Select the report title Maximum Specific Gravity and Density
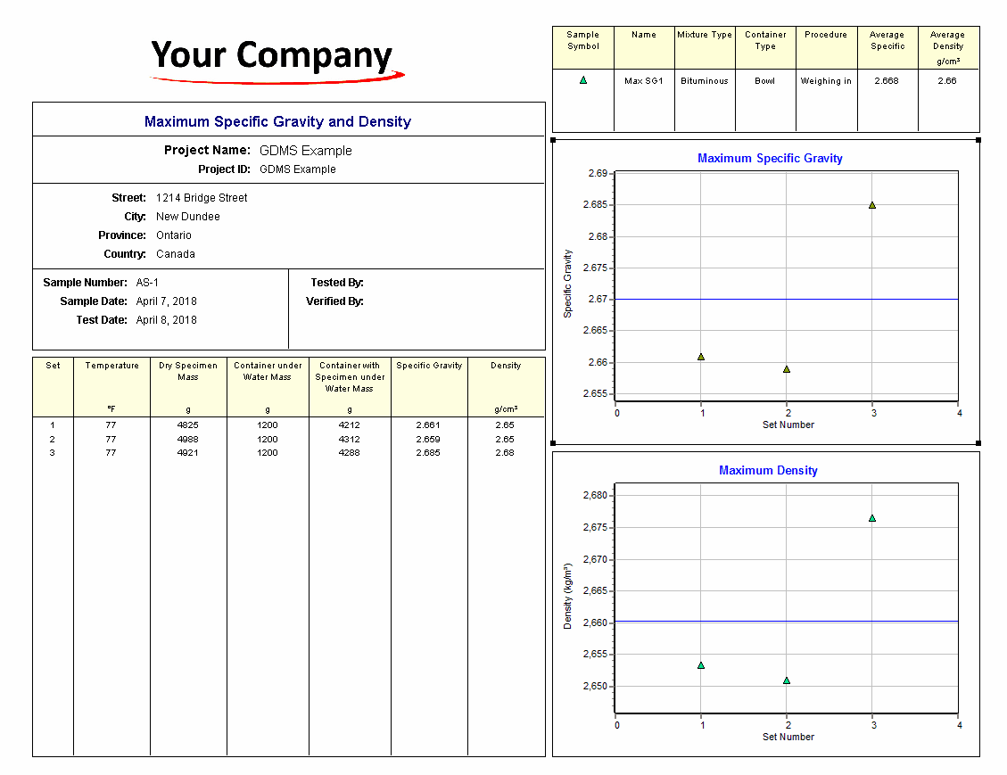Image resolution: width=1007 pixels, height=775 pixels. (x=277, y=121)
